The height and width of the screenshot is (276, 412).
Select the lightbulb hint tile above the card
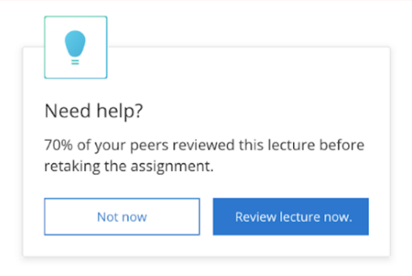coord(76,47)
